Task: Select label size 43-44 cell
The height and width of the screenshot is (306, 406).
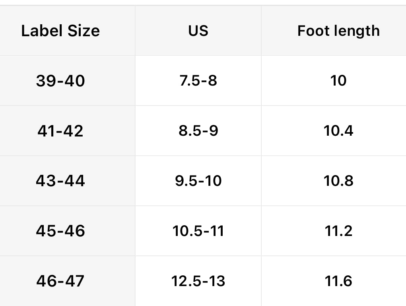Action: pyautogui.click(x=60, y=181)
